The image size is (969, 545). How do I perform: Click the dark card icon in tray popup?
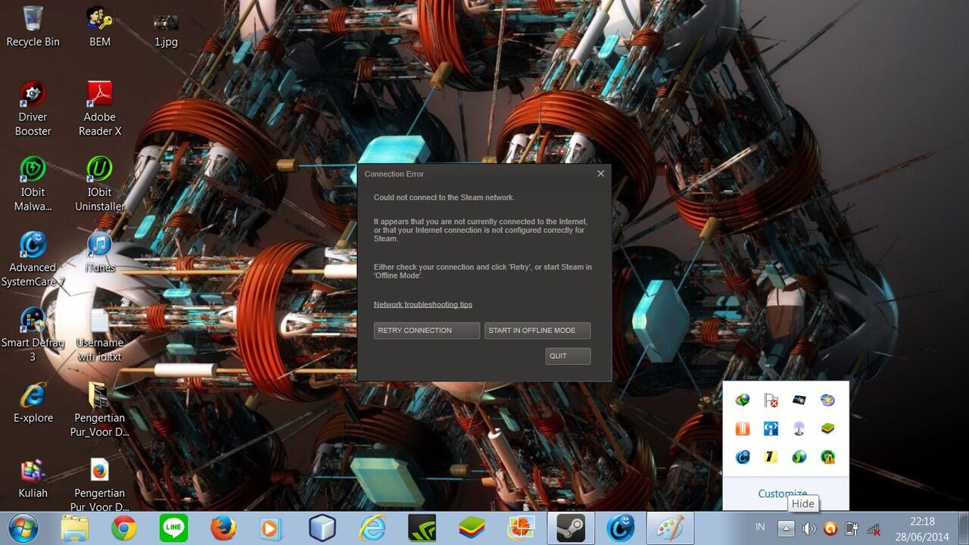(x=799, y=400)
